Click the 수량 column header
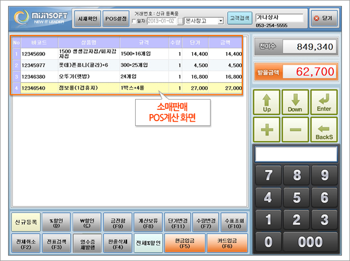The width and height of the screenshot is (350, 261). [x=176, y=43]
